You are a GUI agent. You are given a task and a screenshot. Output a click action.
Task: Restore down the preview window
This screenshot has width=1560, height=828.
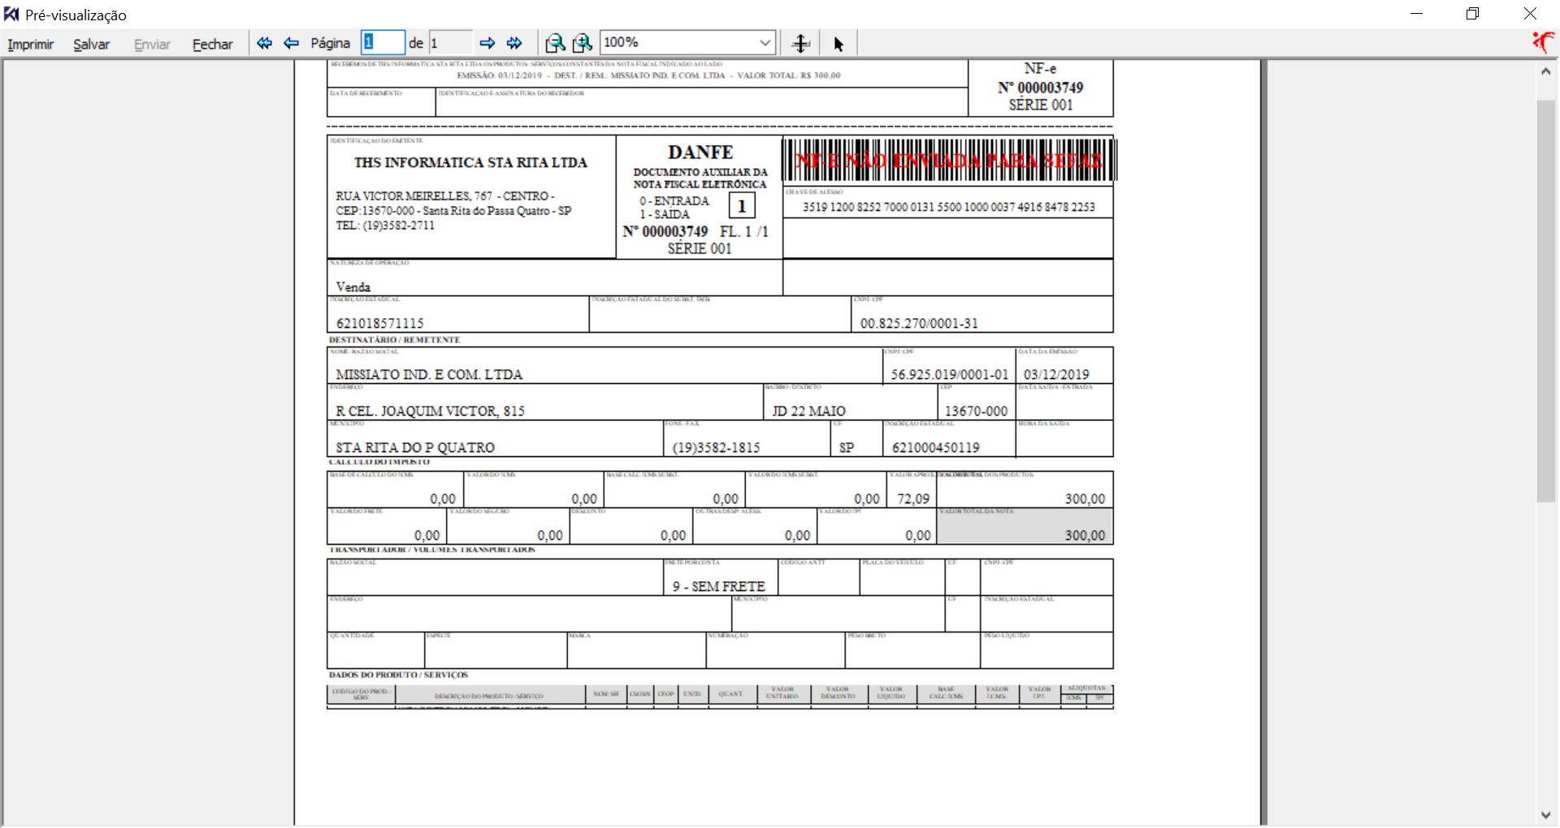1472,14
